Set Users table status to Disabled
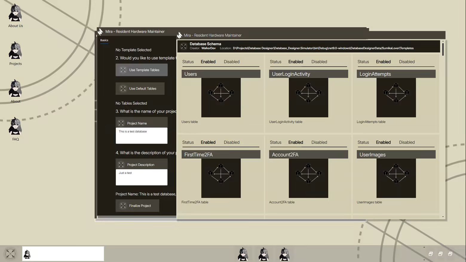466x262 pixels. click(232, 62)
